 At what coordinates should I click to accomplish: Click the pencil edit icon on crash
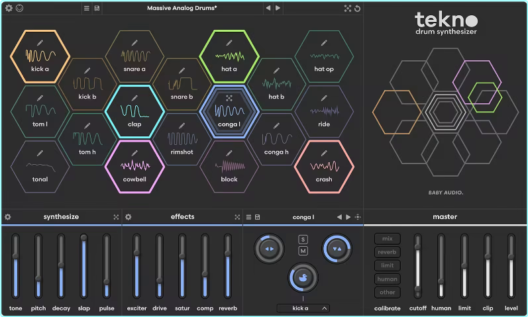tap(324, 153)
